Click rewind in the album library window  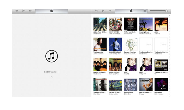96,11
